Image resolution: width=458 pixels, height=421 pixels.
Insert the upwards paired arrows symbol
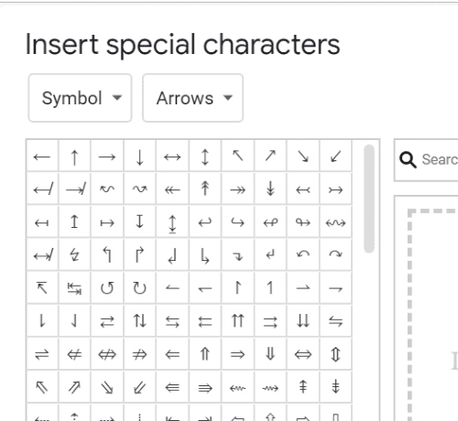[237, 321]
